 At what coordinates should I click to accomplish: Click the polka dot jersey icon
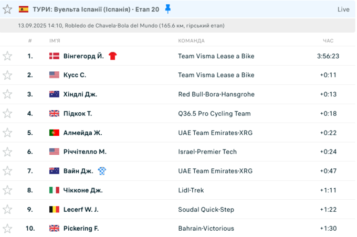(102, 171)
